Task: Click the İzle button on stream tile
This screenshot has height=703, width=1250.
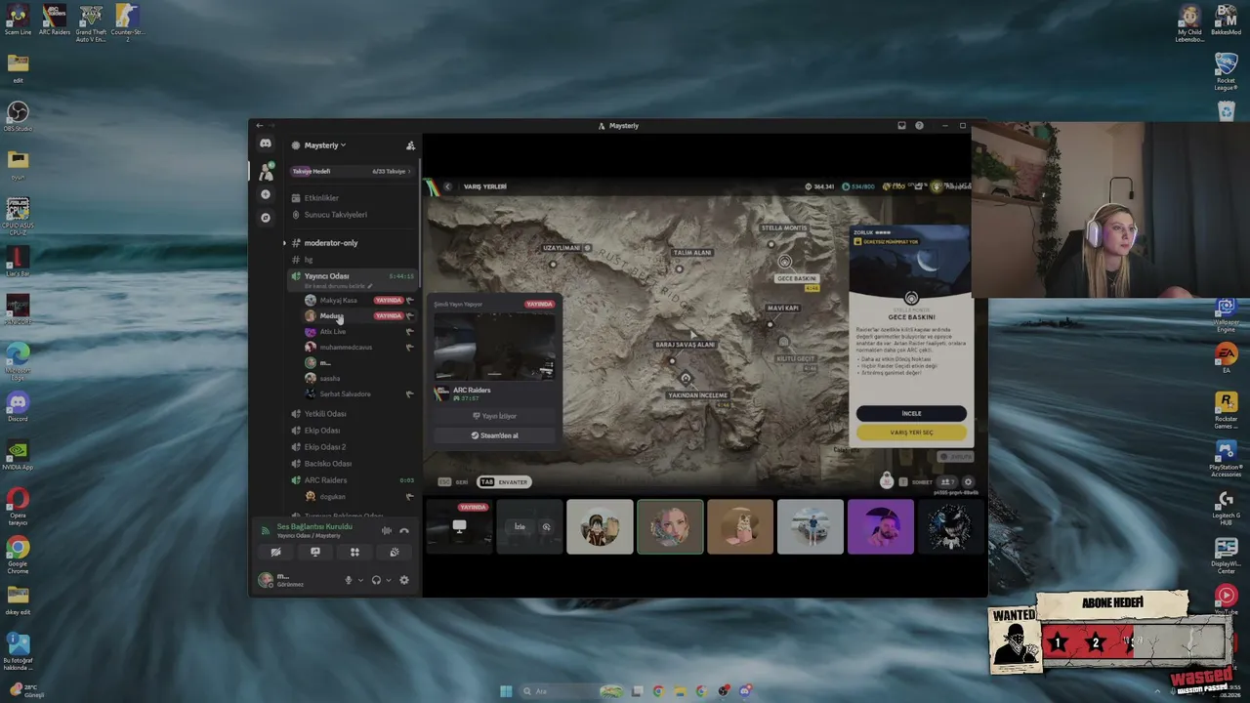Action: [520, 527]
